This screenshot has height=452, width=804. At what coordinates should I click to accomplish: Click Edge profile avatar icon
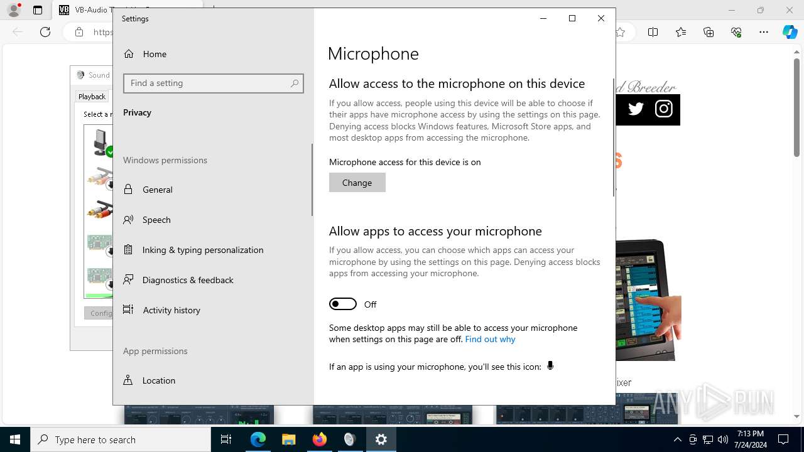tap(14, 10)
